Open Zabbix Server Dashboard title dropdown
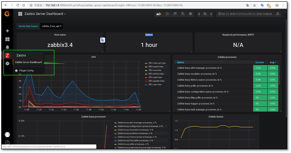The image size is (291, 153). pyautogui.click(x=45, y=14)
